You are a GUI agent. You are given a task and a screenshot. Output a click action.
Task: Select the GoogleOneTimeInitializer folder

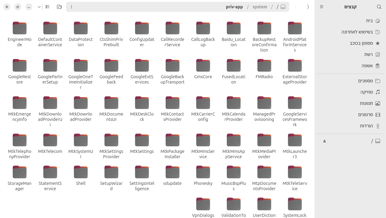pos(81,74)
